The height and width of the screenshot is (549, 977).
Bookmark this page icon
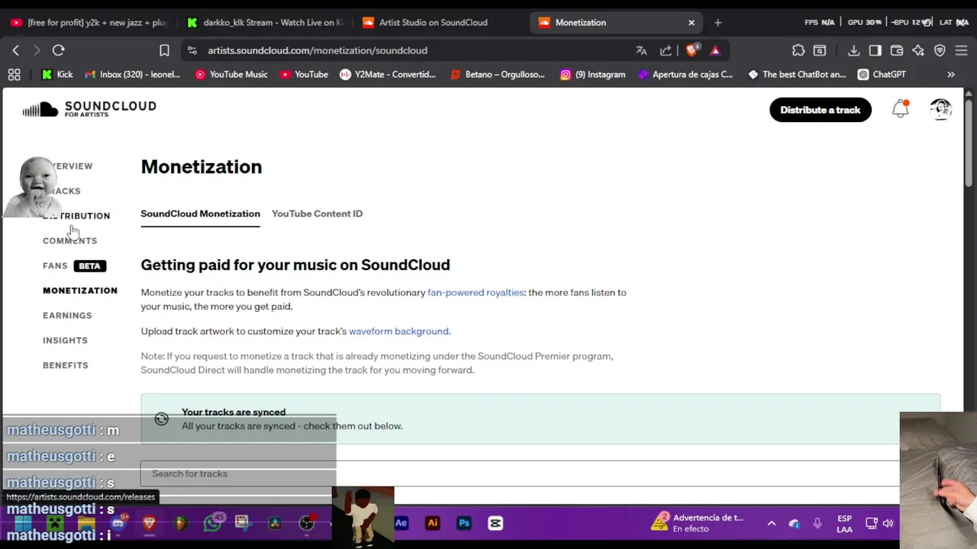pos(164,50)
